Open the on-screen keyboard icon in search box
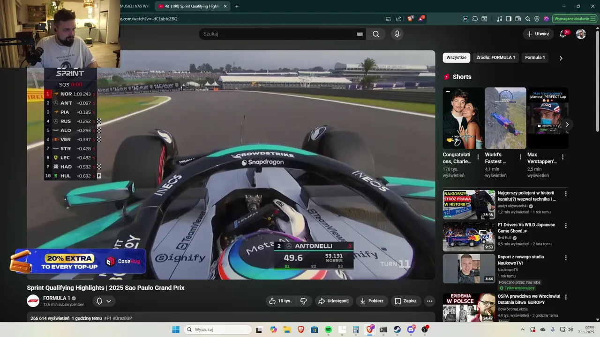Screen dimensions: 600x337 [x=360, y=34]
